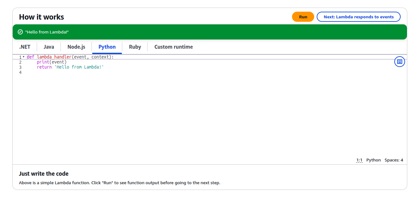Select the Python tab
Viewport: 419px width, 200px height.
[107, 47]
